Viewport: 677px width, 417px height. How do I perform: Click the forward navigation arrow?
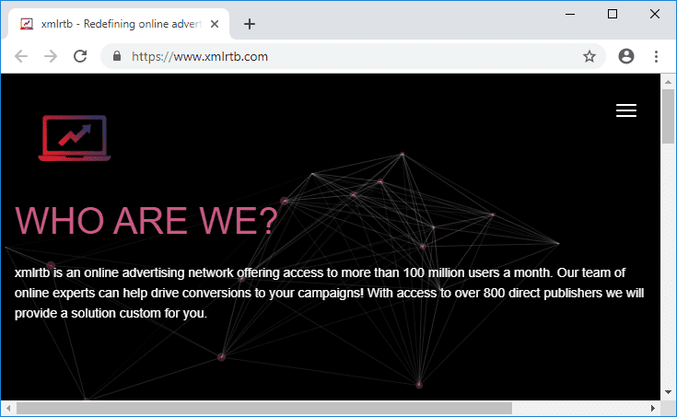point(51,56)
